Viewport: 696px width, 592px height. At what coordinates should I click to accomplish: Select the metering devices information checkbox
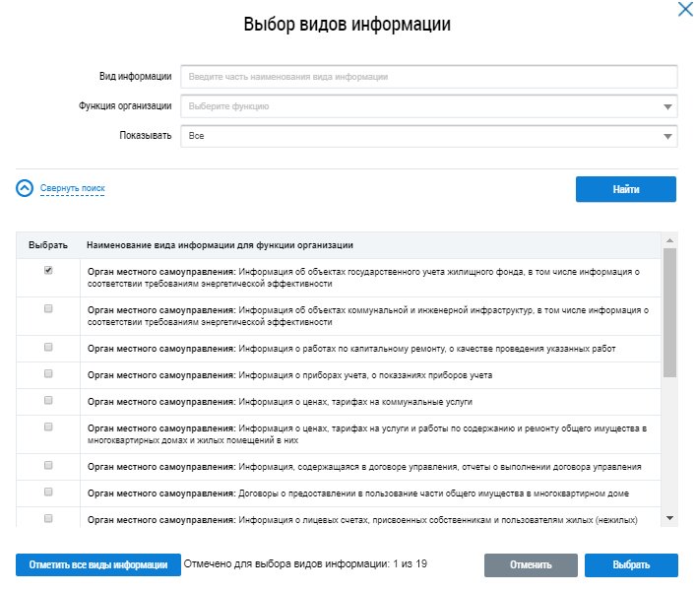click(48, 374)
